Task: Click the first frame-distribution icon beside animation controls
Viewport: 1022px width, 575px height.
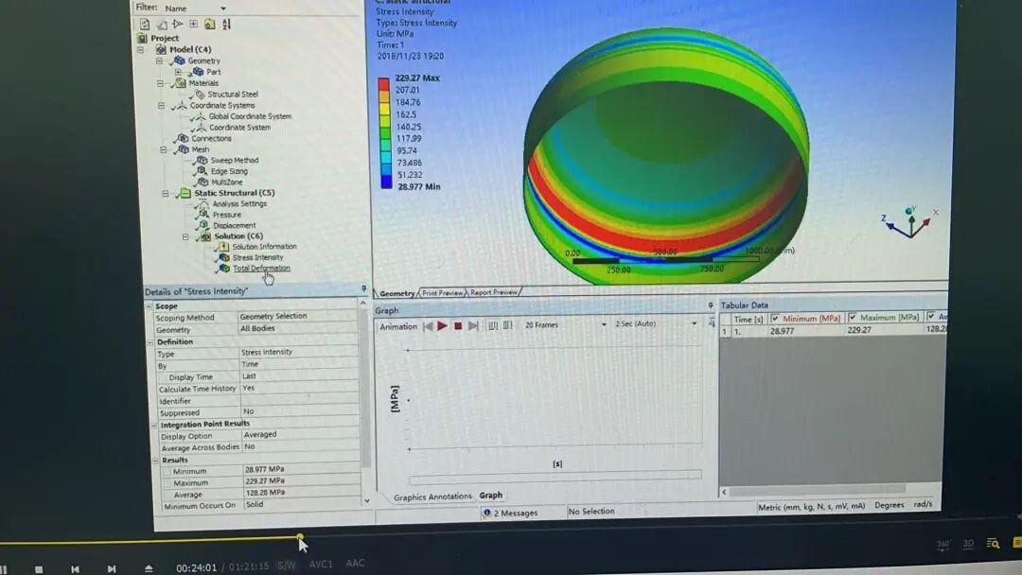Action: click(x=493, y=325)
